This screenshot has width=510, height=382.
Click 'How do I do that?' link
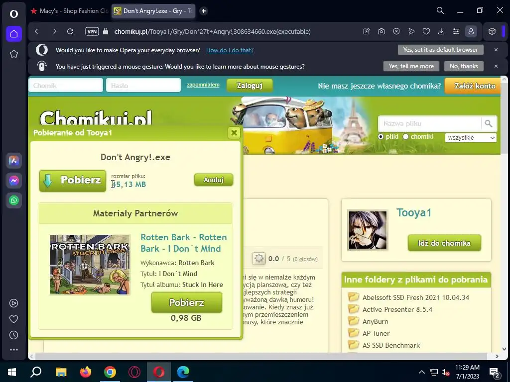pos(230,50)
